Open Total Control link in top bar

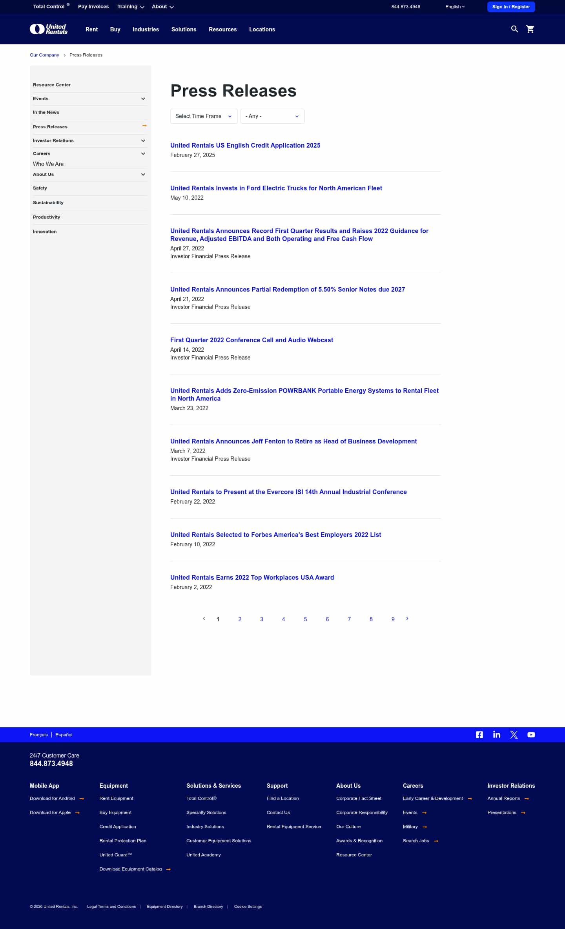coord(51,6)
